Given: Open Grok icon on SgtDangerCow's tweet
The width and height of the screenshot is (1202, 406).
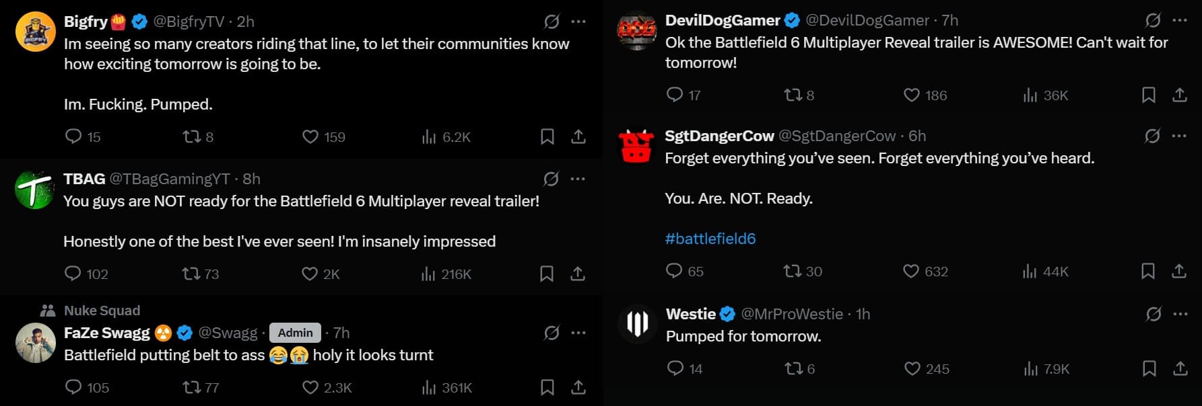Looking at the screenshot, I should pyautogui.click(x=1152, y=136).
